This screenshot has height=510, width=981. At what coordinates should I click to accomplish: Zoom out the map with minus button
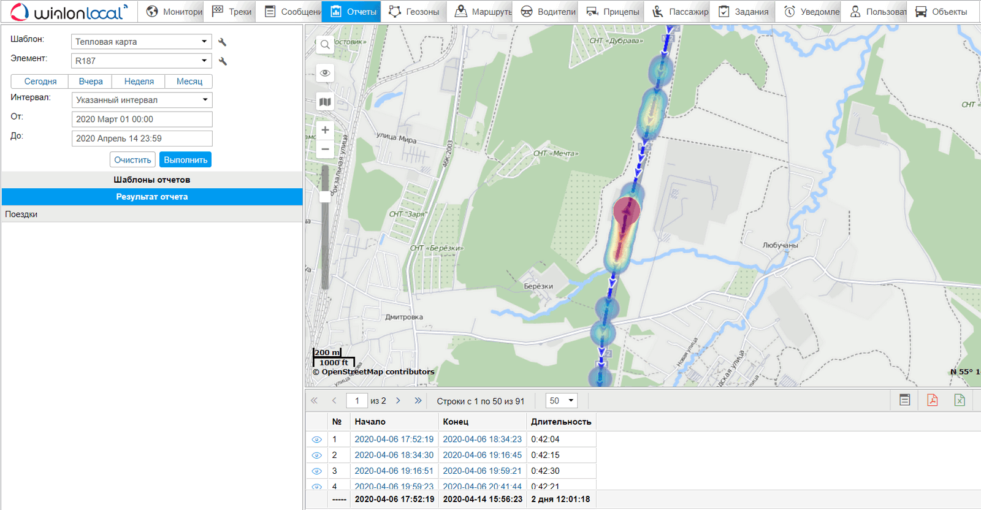(x=325, y=149)
